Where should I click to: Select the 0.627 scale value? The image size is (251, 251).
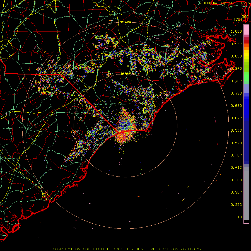(x=236, y=118)
